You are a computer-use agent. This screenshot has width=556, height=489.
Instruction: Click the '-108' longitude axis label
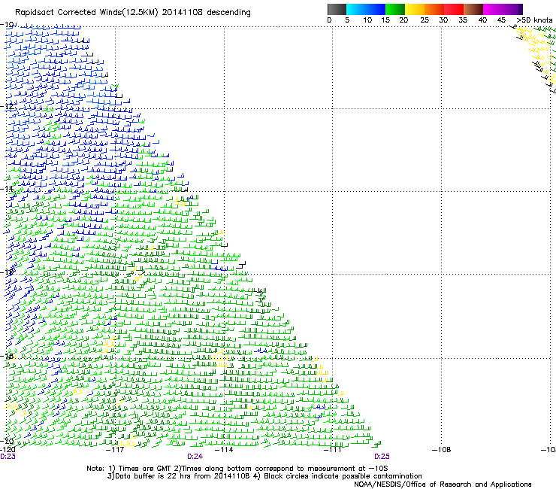click(x=442, y=450)
